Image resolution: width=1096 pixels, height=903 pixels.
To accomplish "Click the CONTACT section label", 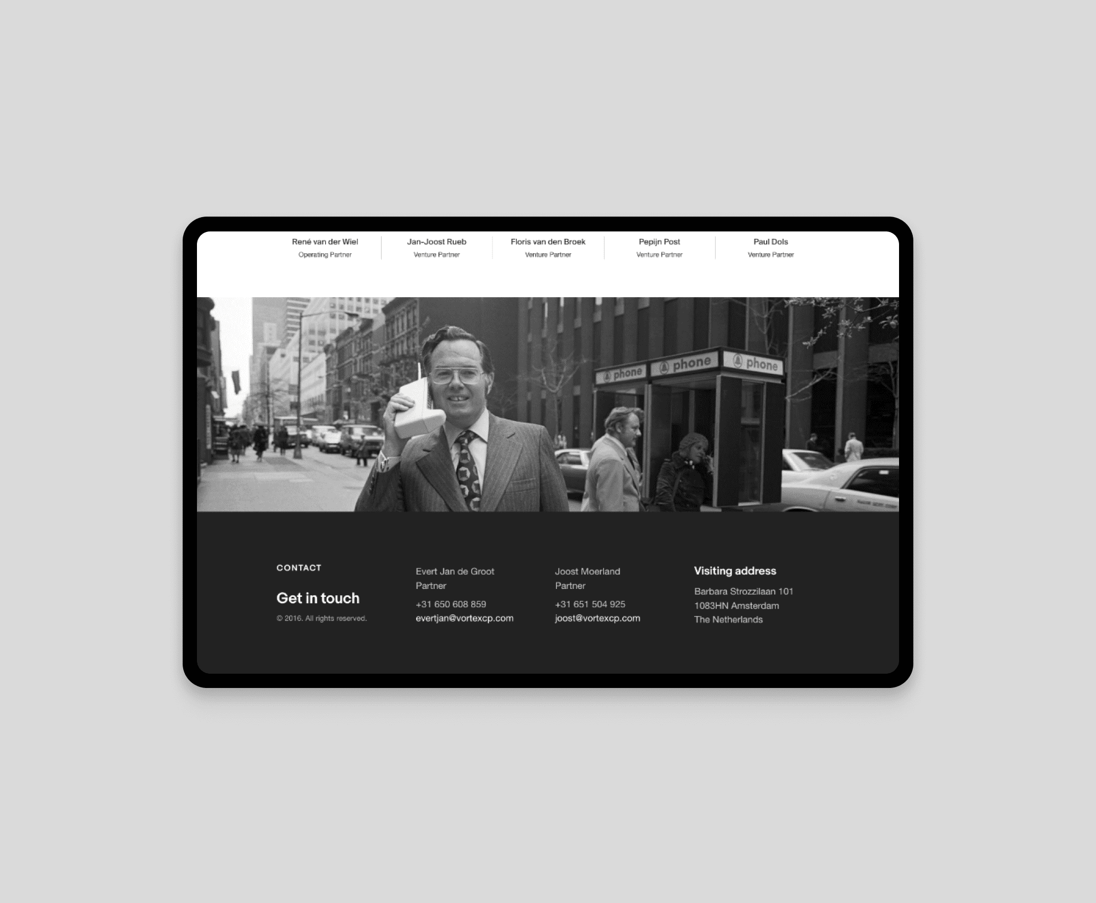I will (x=300, y=568).
